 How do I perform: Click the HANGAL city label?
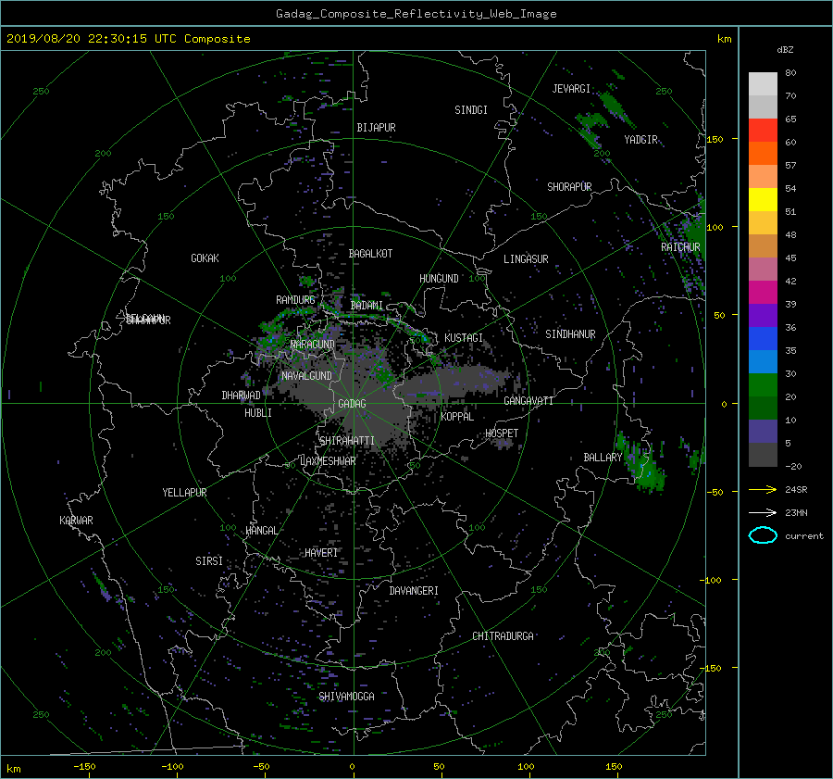point(261,531)
